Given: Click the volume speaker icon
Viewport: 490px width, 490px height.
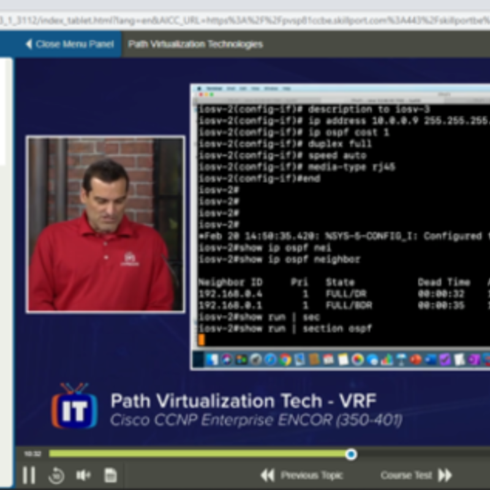Looking at the screenshot, I should click(x=83, y=475).
